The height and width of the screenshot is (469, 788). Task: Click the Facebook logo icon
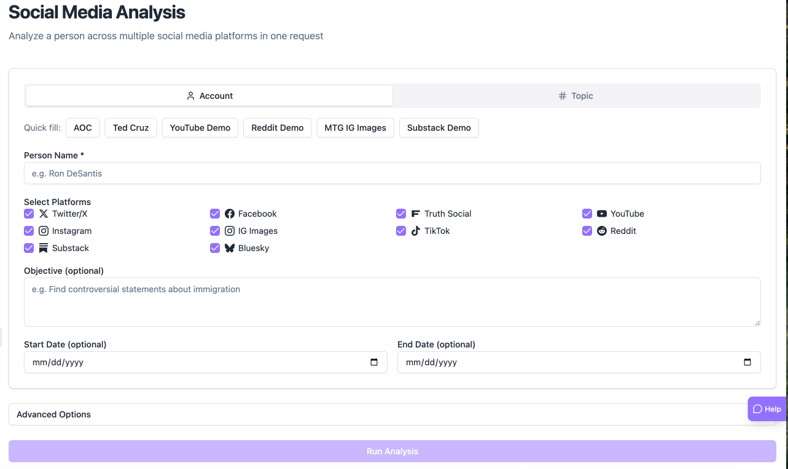tap(230, 214)
